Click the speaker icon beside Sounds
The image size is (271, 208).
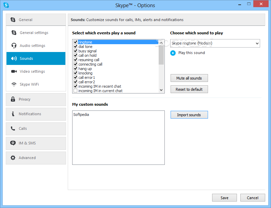14,58
